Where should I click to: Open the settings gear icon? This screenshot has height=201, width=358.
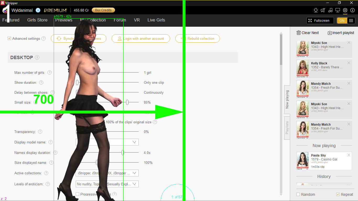click(x=345, y=10)
